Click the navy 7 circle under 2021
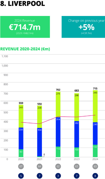This screenshot has height=179, width=105. point(40,176)
